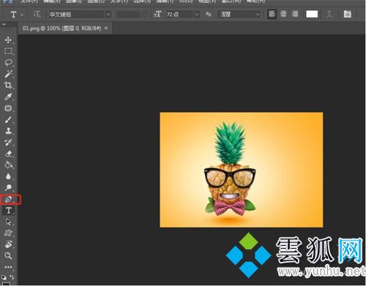Select the Hand/Rotate View tool
366x286 pixels.
point(8,244)
